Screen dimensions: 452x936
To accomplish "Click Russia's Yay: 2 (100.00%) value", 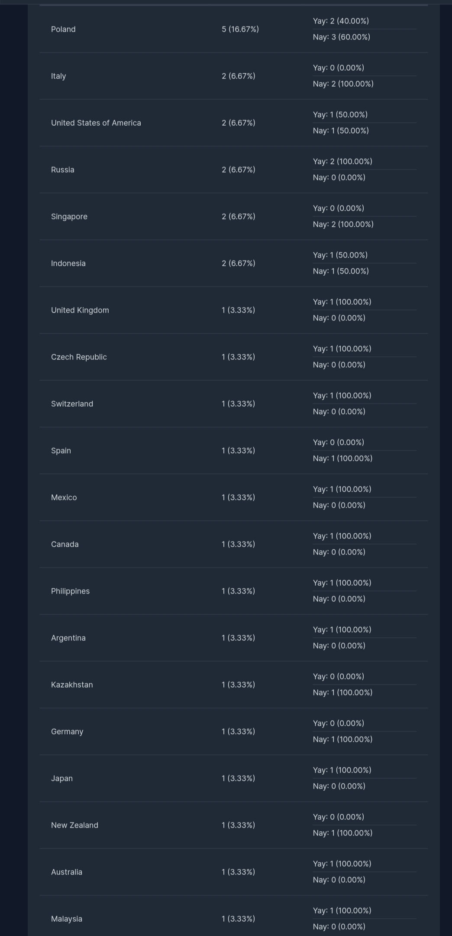I will [342, 161].
